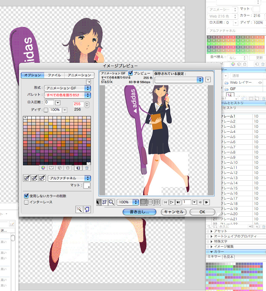Image resolution: width=266 pixels, height=291 pixels.
Task: Expand the イメージ編集 panel
Action: click(x=211, y=247)
